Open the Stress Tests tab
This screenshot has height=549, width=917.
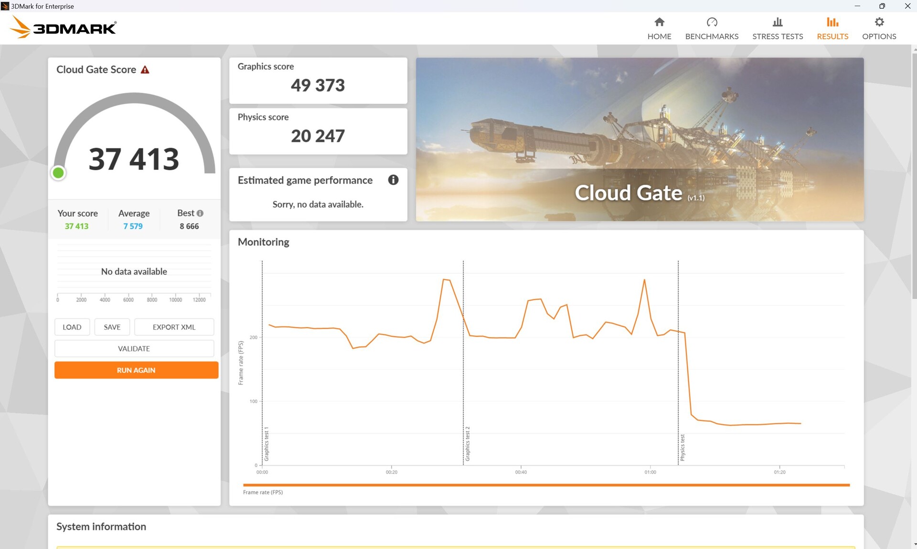click(778, 29)
